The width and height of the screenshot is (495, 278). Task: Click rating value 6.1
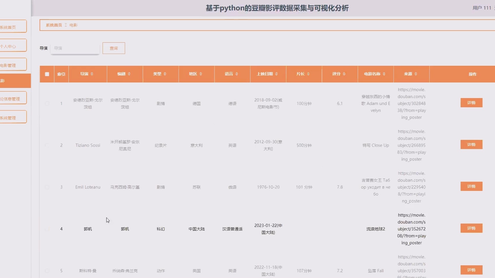pyautogui.click(x=340, y=104)
